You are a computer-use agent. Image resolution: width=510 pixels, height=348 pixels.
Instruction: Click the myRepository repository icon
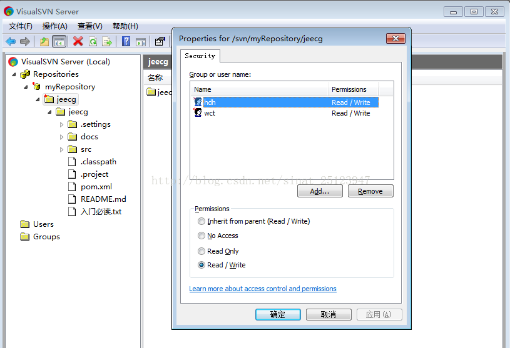(36, 86)
